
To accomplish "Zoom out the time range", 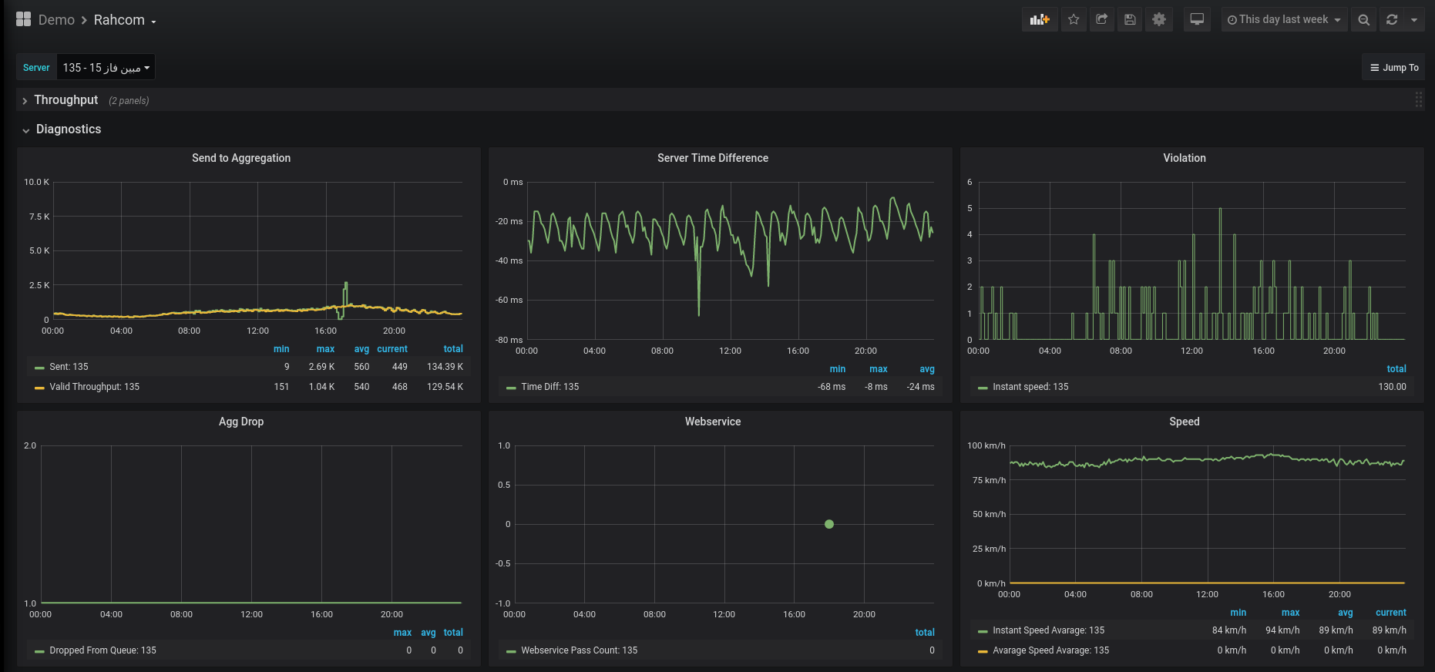I will click(x=1364, y=20).
